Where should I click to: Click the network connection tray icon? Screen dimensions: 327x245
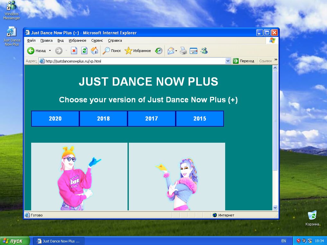click(x=310, y=241)
